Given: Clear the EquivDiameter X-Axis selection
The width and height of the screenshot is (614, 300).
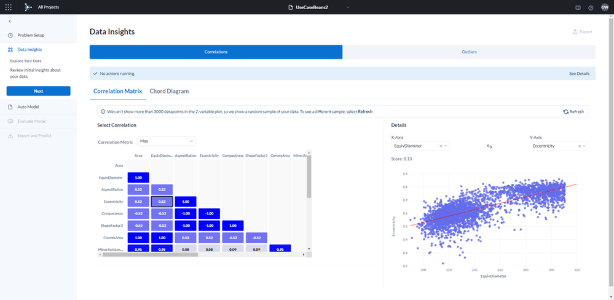Looking at the screenshot, I should (x=441, y=146).
